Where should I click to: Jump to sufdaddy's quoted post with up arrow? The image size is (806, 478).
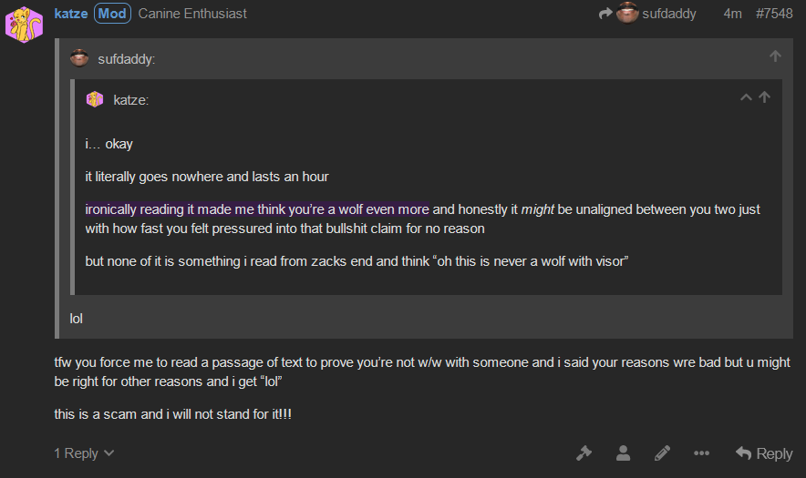775,56
